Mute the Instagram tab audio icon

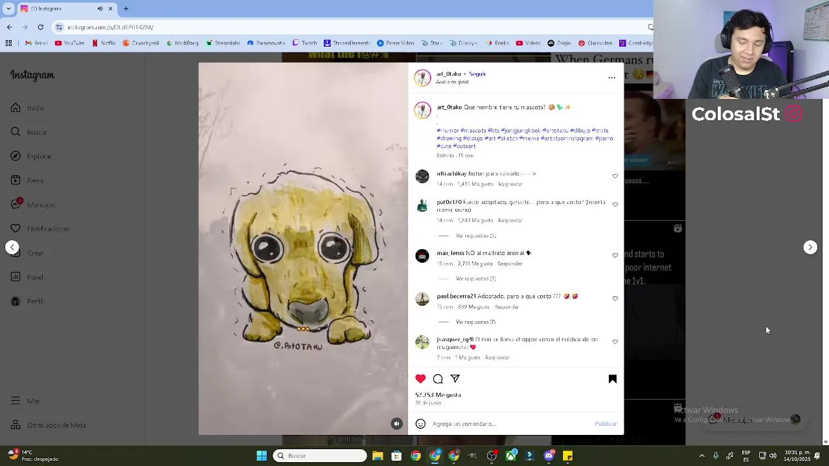(x=100, y=8)
